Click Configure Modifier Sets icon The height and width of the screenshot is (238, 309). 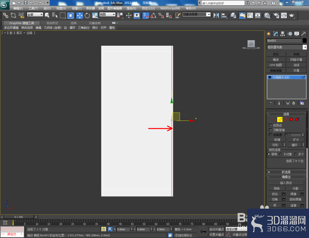[x=302, y=103]
